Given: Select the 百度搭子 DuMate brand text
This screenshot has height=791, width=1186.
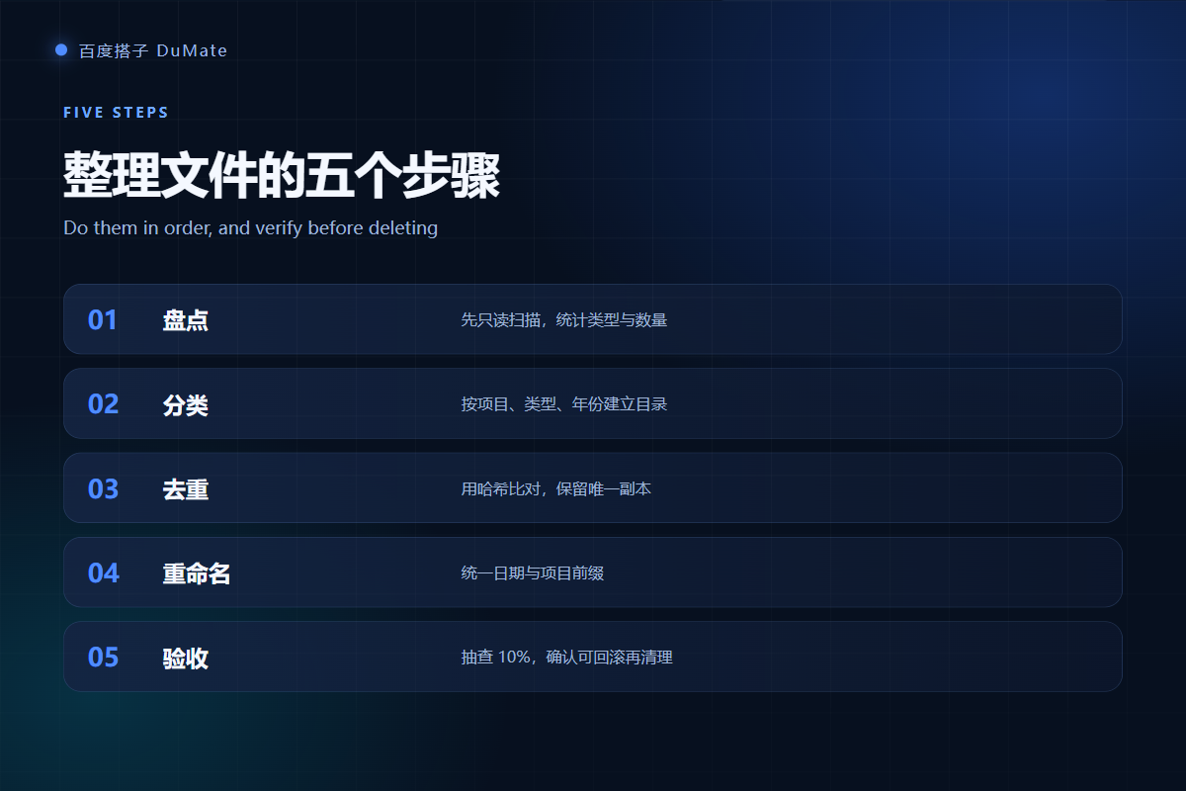Looking at the screenshot, I should click(x=153, y=50).
